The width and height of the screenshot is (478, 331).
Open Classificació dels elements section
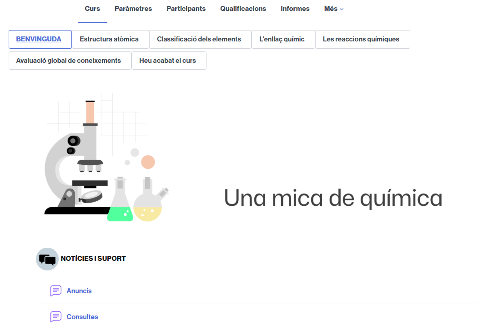(200, 39)
